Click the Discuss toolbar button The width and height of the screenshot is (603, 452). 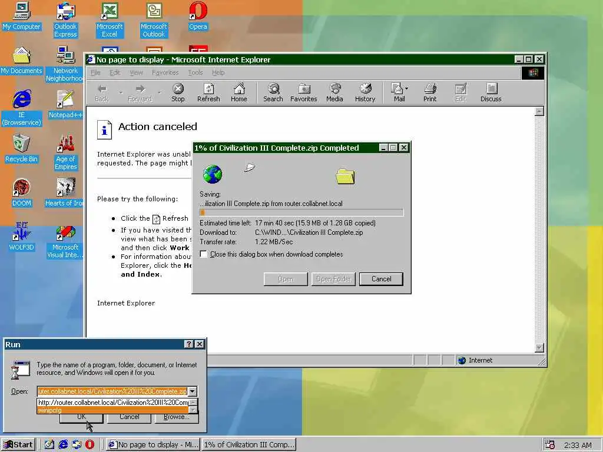491,92
